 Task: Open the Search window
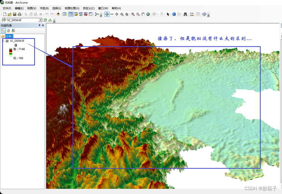(x=81, y=14)
